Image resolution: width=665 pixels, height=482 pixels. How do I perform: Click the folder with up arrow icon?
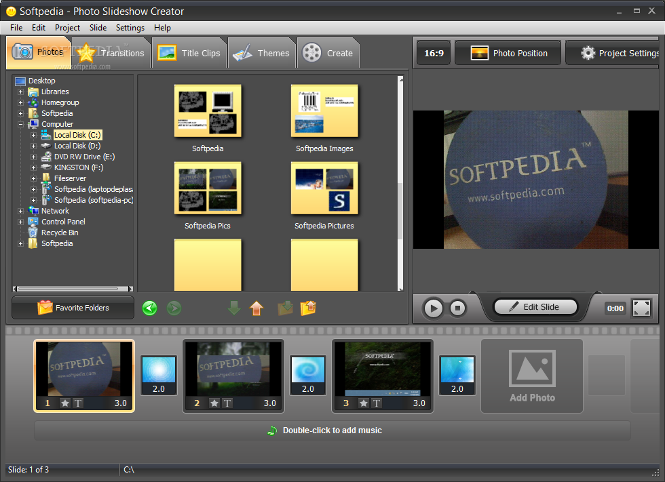[x=308, y=308]
